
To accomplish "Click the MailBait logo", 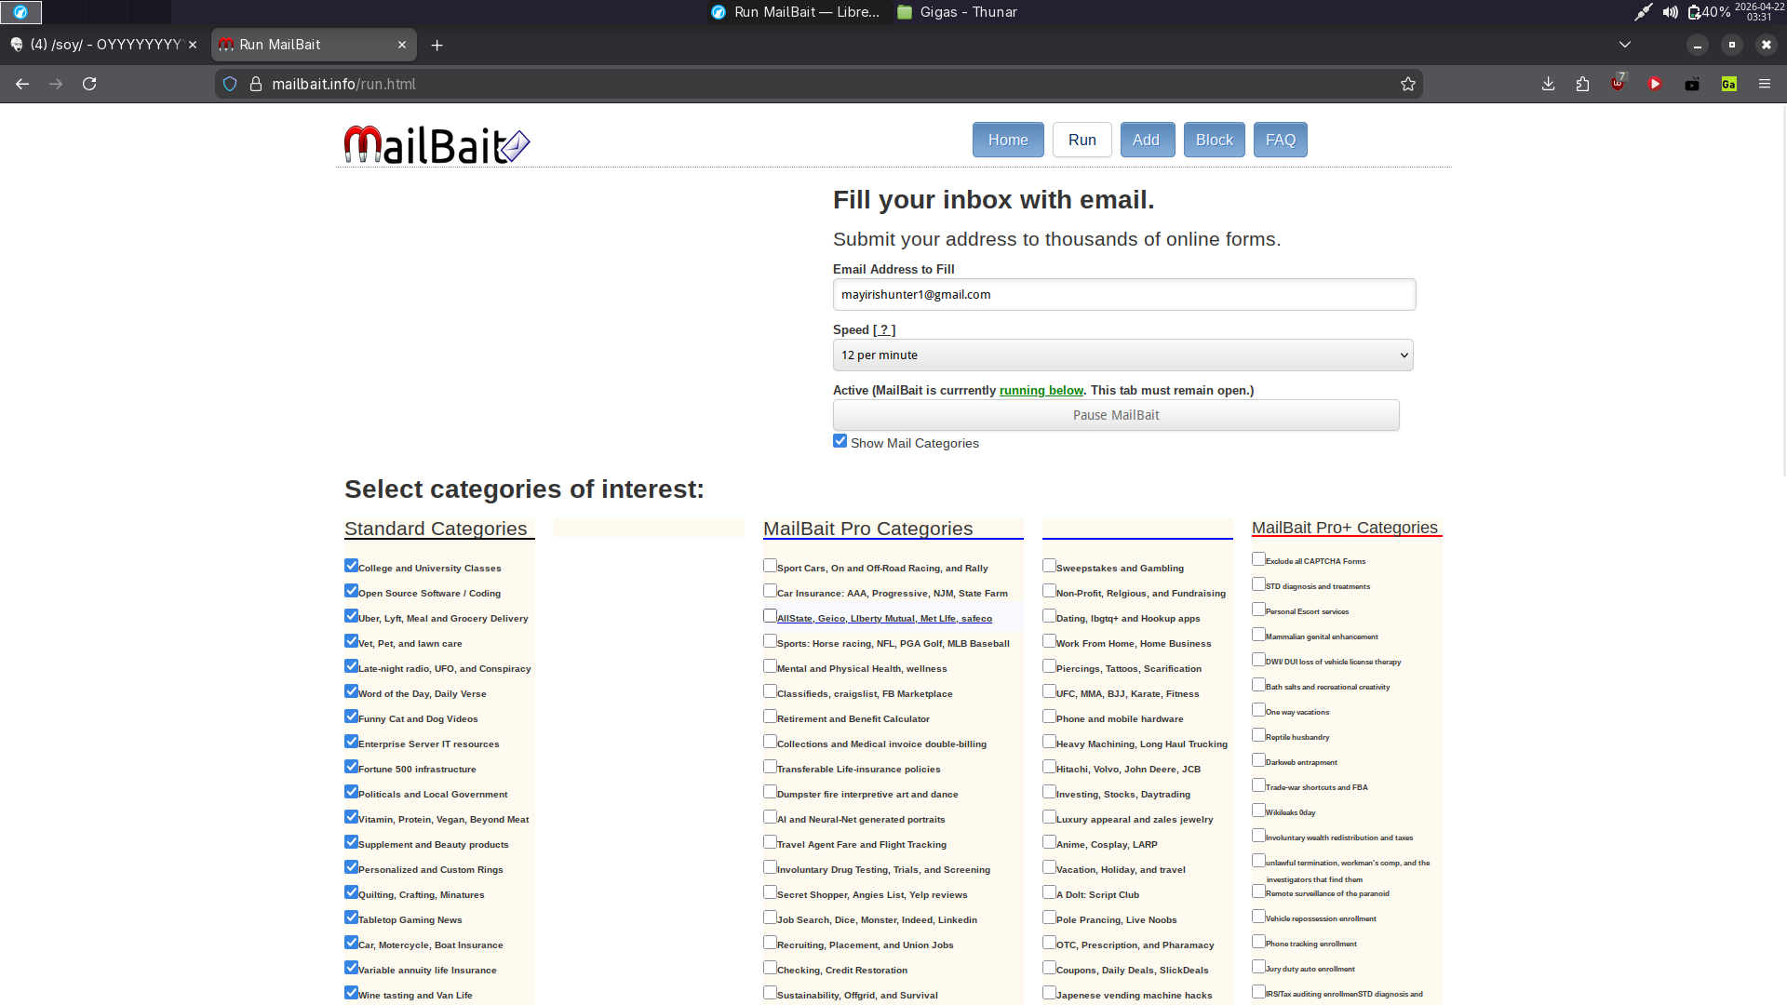I will [436, 144].
